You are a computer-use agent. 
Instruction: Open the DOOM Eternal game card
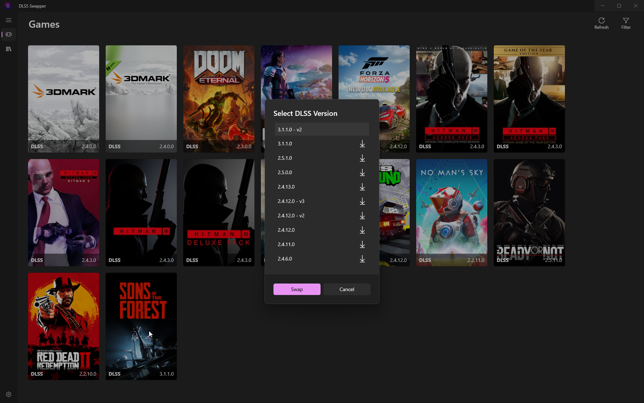(x=219, y=99)
